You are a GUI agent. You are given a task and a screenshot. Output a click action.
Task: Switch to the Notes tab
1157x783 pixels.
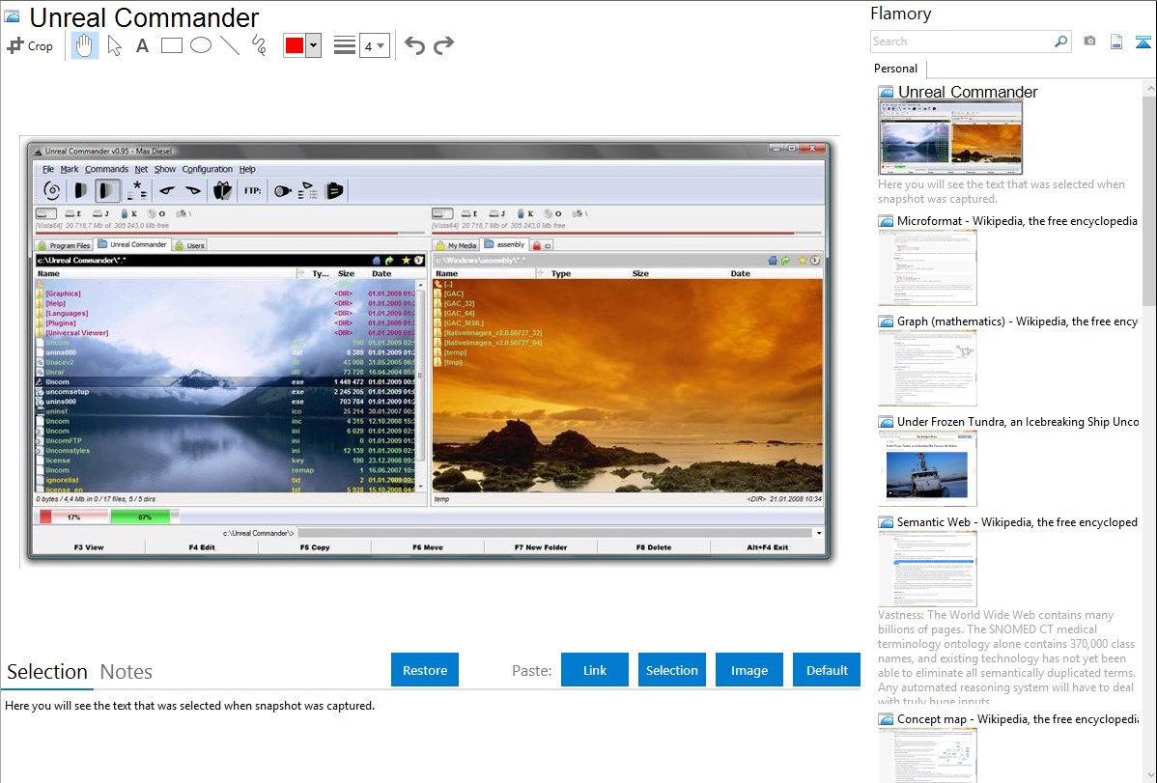[x=127, y=672]
